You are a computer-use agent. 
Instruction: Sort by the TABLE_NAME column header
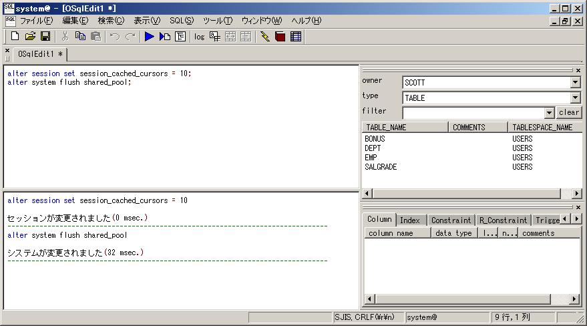click(405, 127)
